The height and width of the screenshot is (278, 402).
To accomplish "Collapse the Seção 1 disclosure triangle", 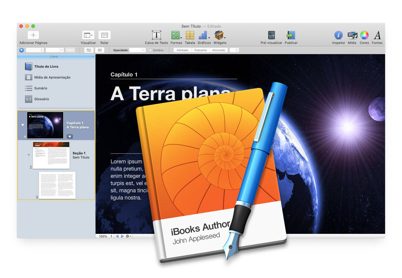I will [x=29, y=155].
